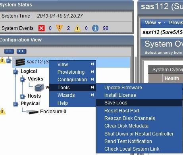This screenshot has width=183, height=155.
Task: Click the sas112 storage system icon
Action: tap(20, 62)
